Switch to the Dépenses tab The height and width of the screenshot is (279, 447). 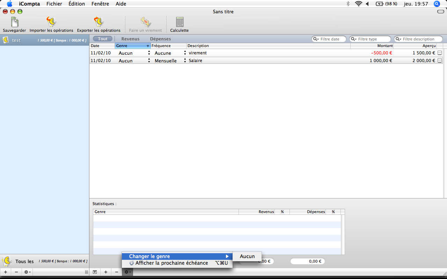point(160,39)
